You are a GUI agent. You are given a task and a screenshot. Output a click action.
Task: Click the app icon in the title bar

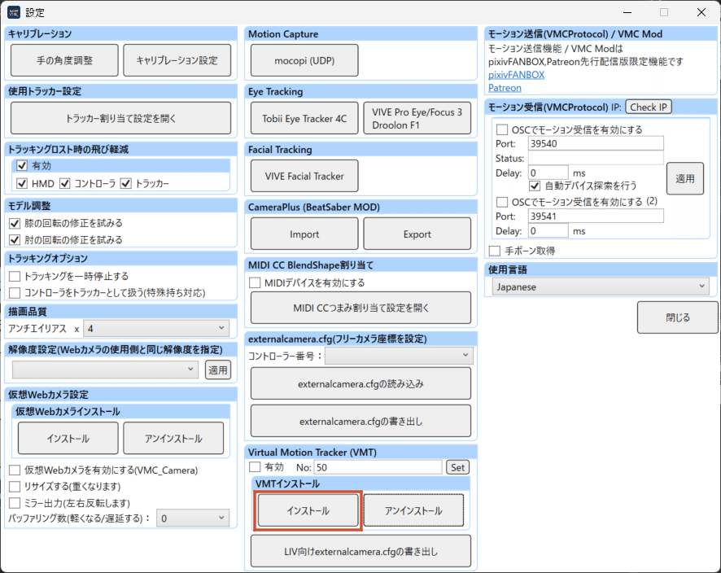13,12
